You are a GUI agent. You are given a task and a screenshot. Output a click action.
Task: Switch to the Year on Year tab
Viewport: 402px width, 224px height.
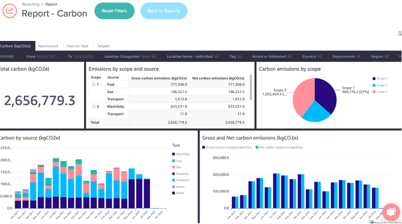point(78,46)
